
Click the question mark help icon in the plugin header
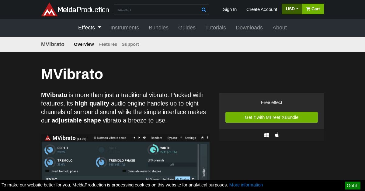point(207,138)
